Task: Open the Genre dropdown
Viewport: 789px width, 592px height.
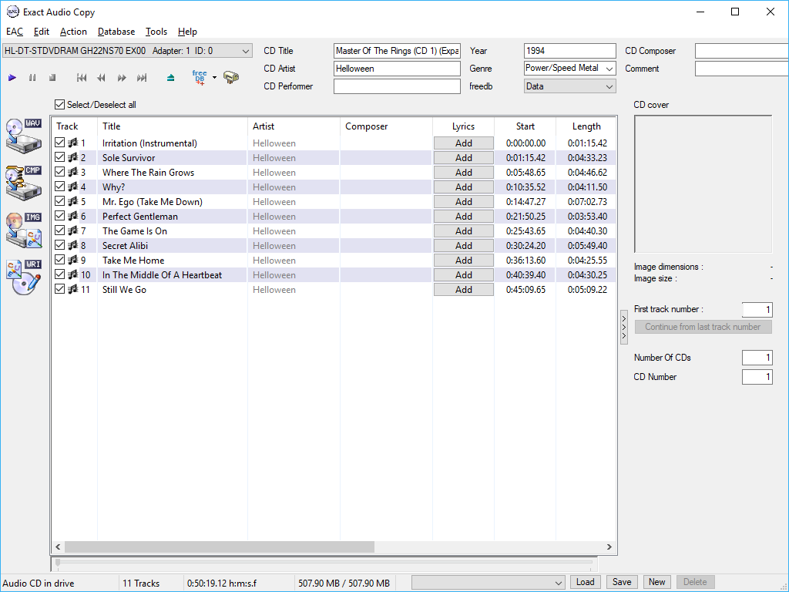Action: coord(609,69)
